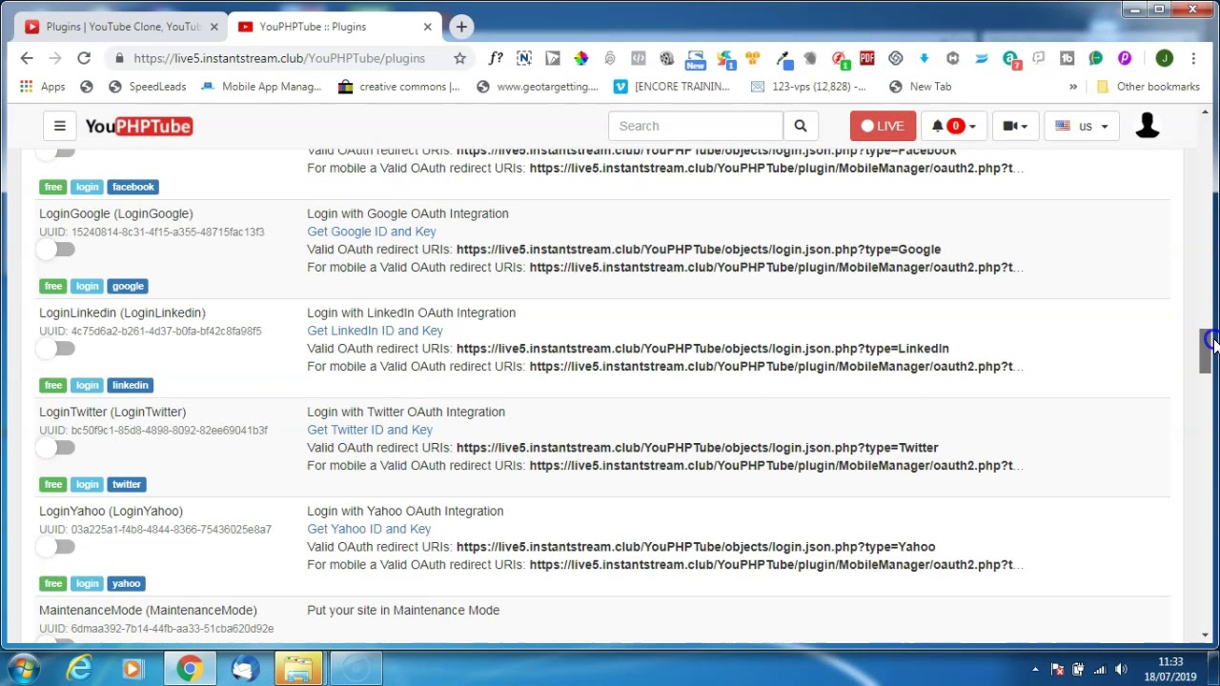Close the YouPHPTube :: Plugins tab
Screen dimensions: 1220x686
427,27
